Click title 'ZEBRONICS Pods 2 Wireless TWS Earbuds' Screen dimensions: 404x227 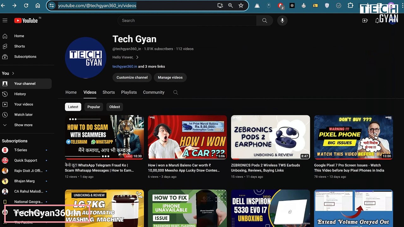point(265,168)
